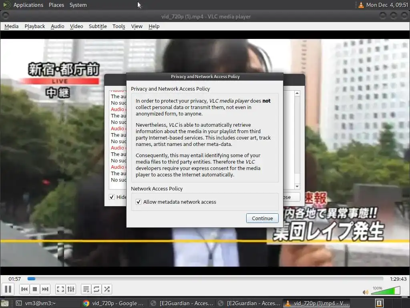Screen dimensions: 410x308
Task: Toggle loop repeat mode
Action: click(x=96, y=289)
